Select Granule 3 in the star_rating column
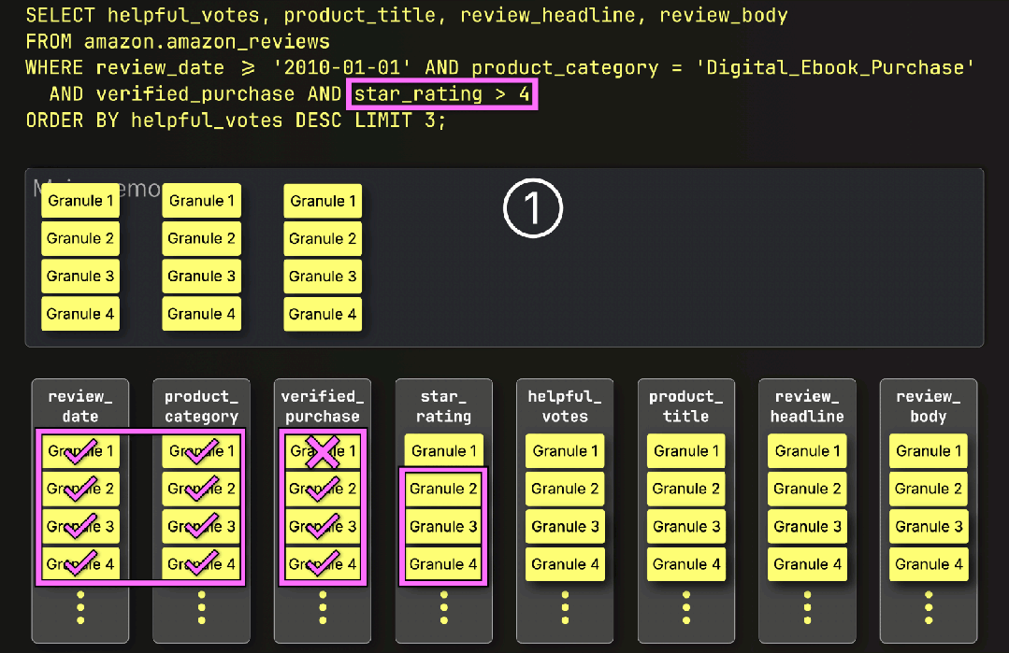The width and height of the screenshot is (1009, 653). [x=443, y=527]
